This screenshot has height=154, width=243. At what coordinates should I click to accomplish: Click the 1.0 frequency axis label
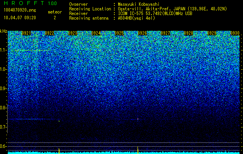(3, 69)
